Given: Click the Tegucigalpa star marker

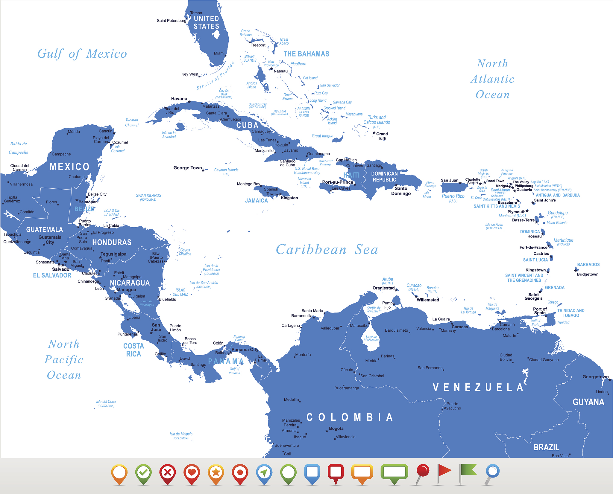Looking at the screenshot, I should coord(100,257).
